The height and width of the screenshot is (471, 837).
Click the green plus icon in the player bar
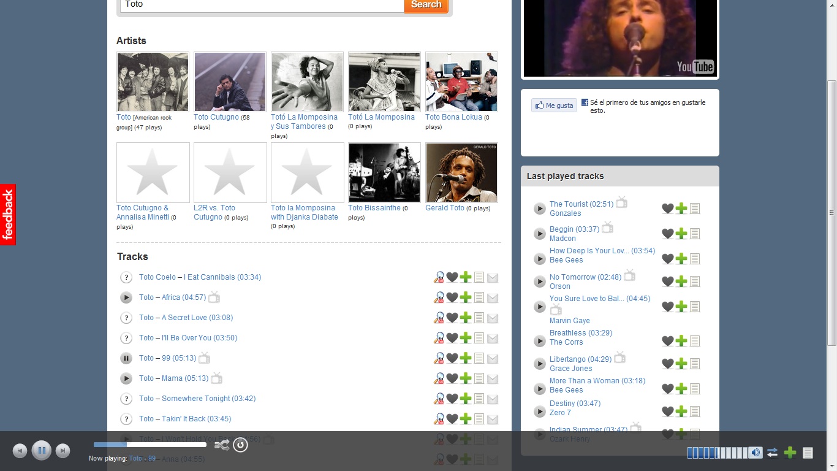click(x=790, y=453)
